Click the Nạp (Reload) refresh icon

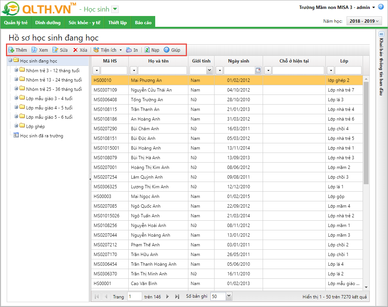147,50
